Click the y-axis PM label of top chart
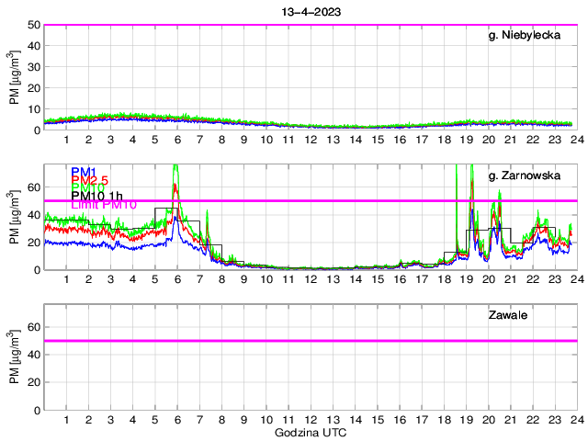The image size is (588, 441). point(14,78)
